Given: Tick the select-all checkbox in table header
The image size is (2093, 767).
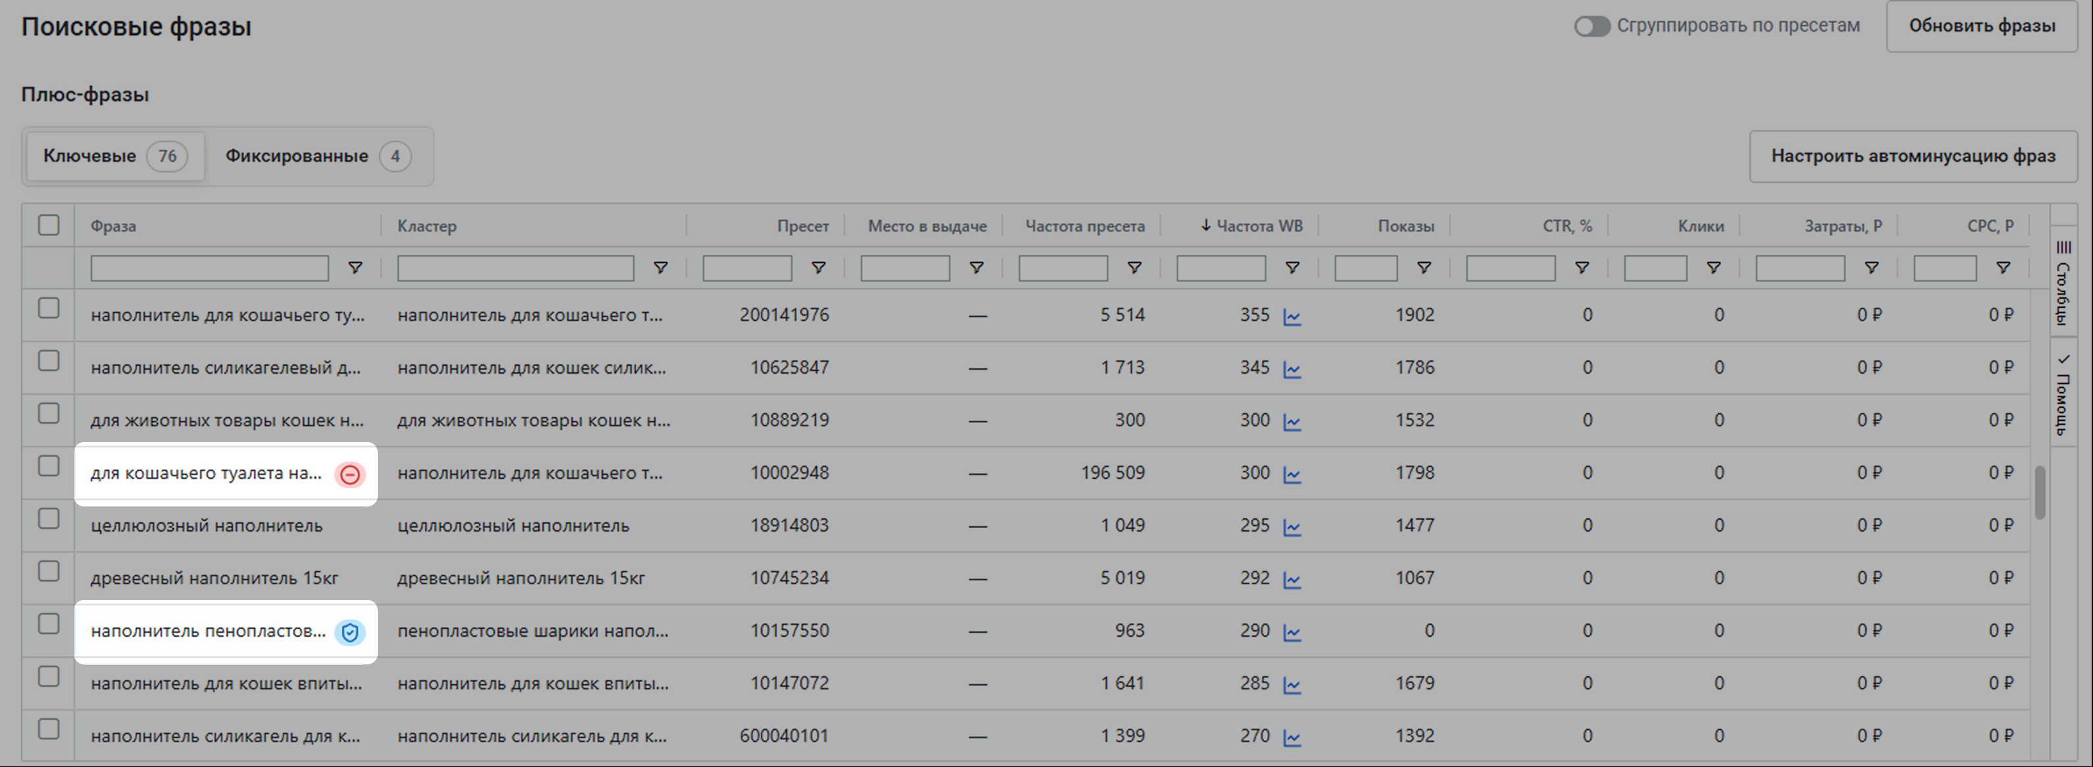Looking at the screenshot, I should 49,225.
